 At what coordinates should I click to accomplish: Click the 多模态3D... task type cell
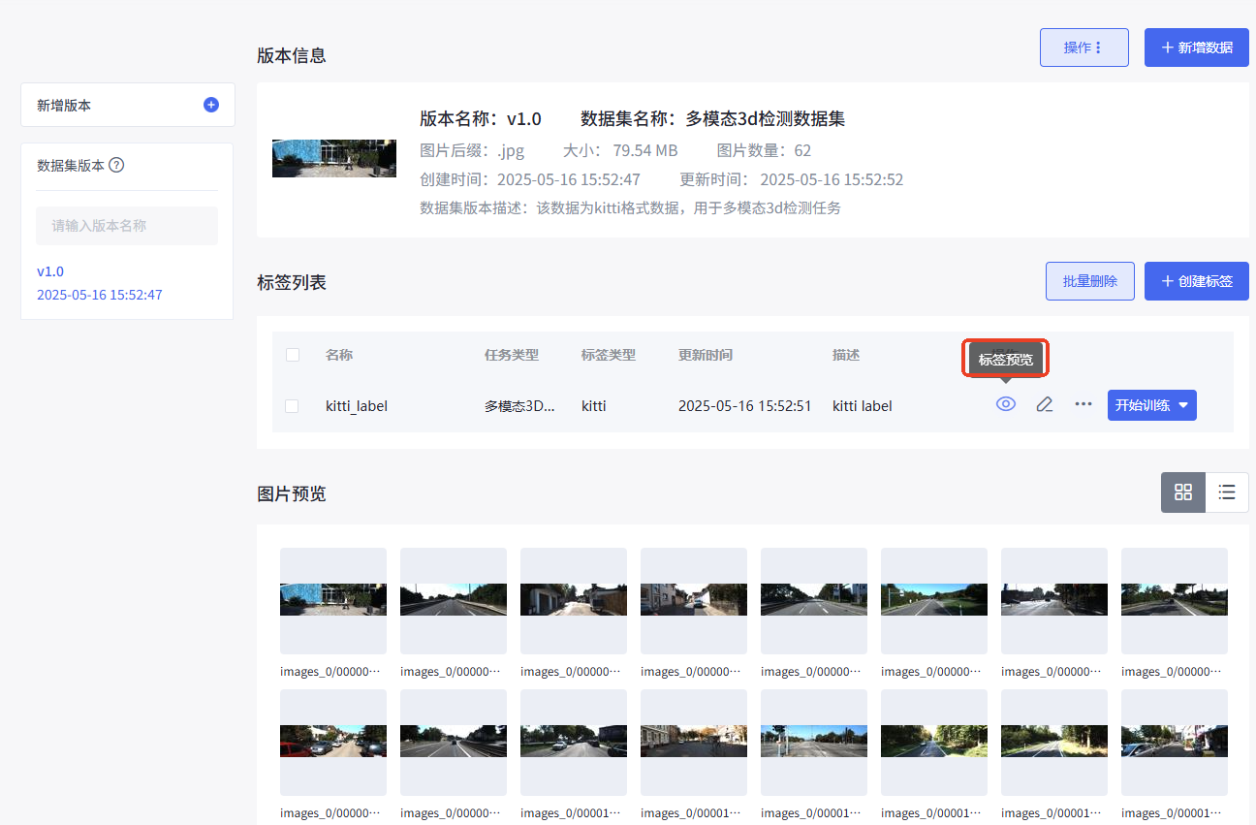click(519, 406)
